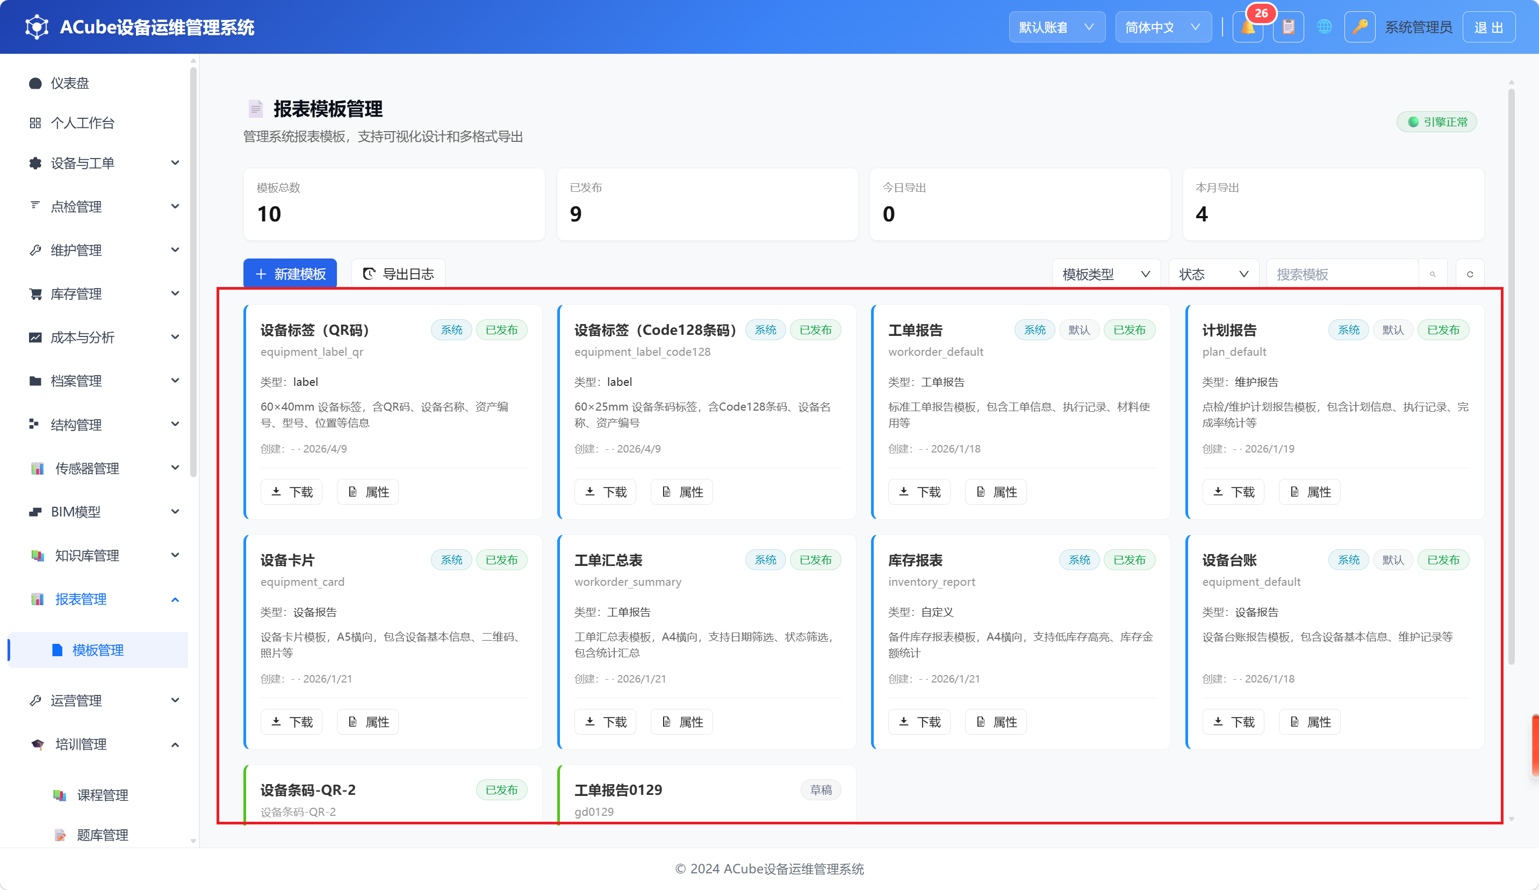Open 属性 of the 工单汇总表 card
This screenshot has height=890, width=1539.
click(682, 722)
